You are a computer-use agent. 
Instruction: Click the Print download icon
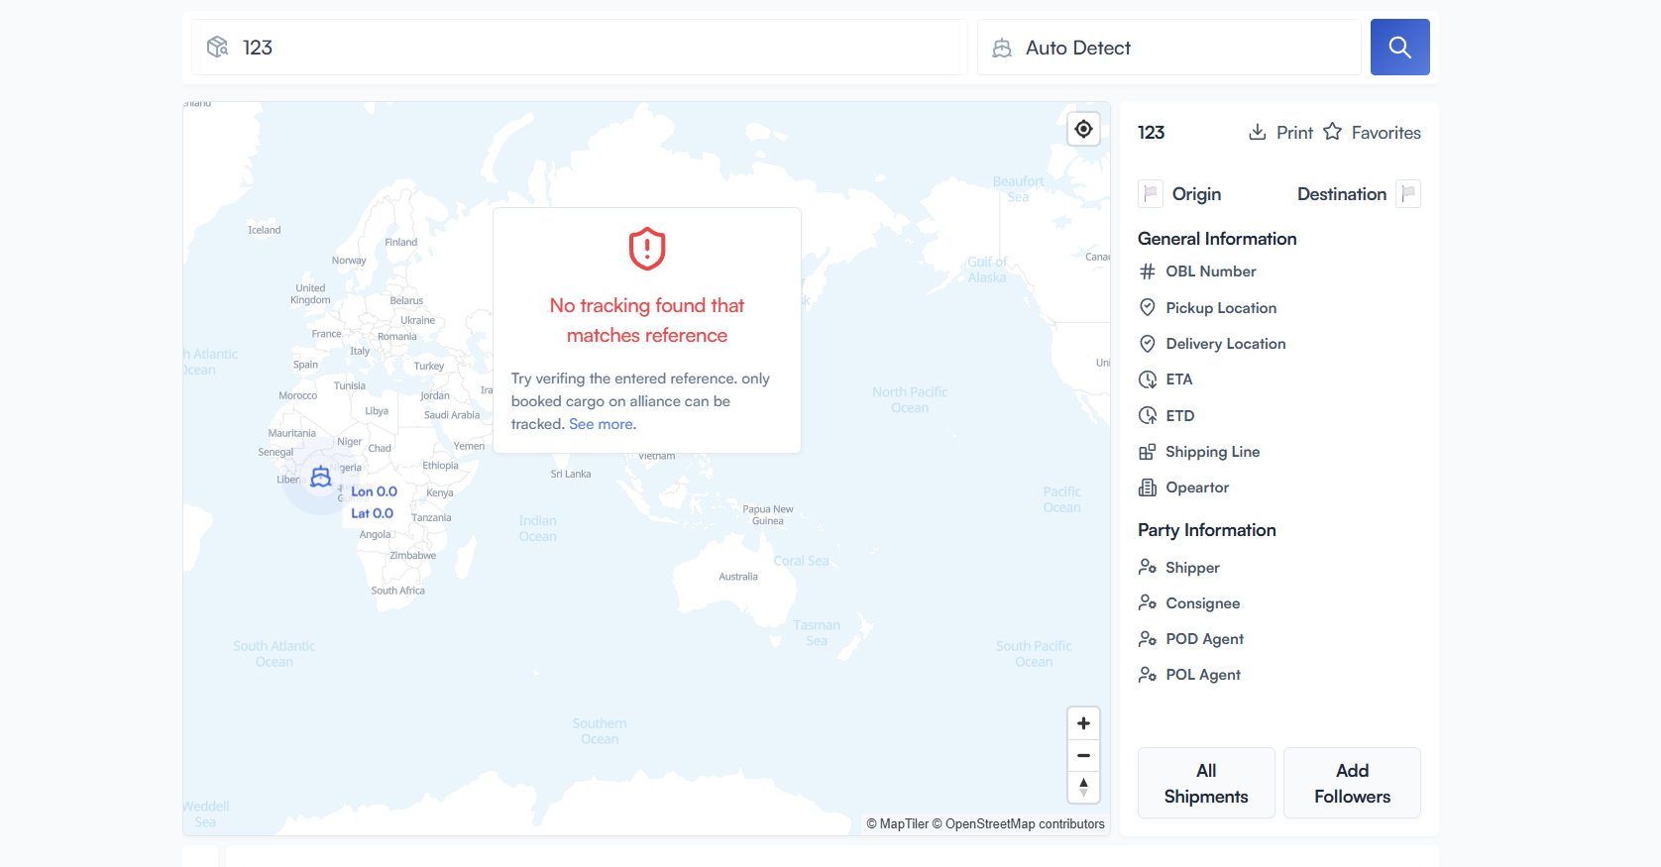[1257, 132]
